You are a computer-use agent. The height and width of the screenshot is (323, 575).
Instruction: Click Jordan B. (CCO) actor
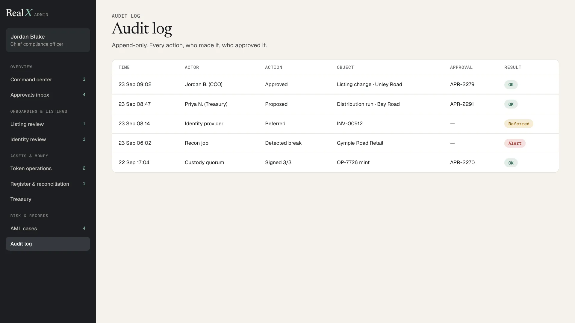coord(204,84)
